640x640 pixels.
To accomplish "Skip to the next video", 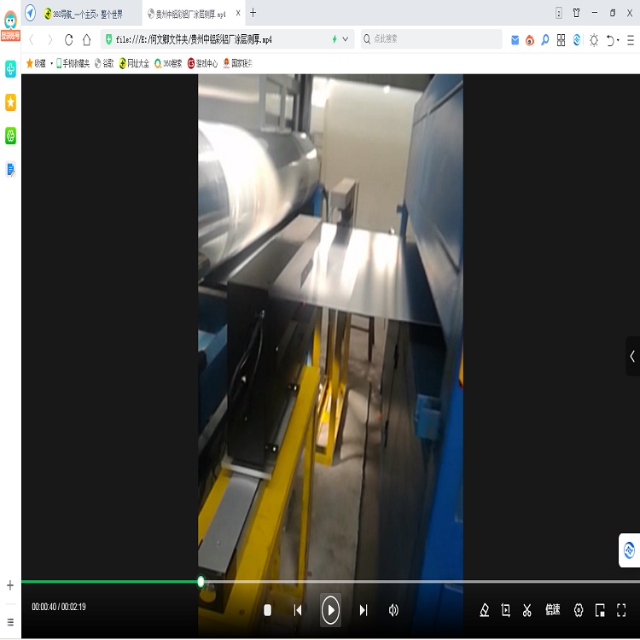I will click(x=364, y=610).
